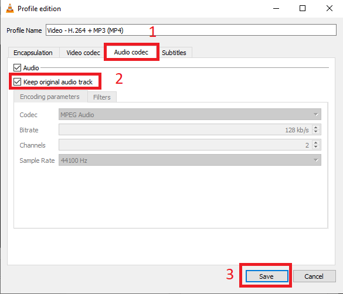Viewport: 343px width, 294px height.
Task: Expand the Sample Rate 44100 Hz dropdown
Action: click(x=189, y=160)
